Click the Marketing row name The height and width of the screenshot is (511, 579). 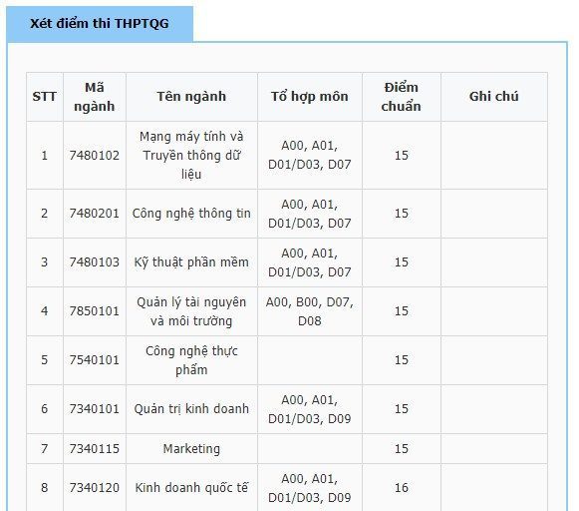tap(191, 449)
